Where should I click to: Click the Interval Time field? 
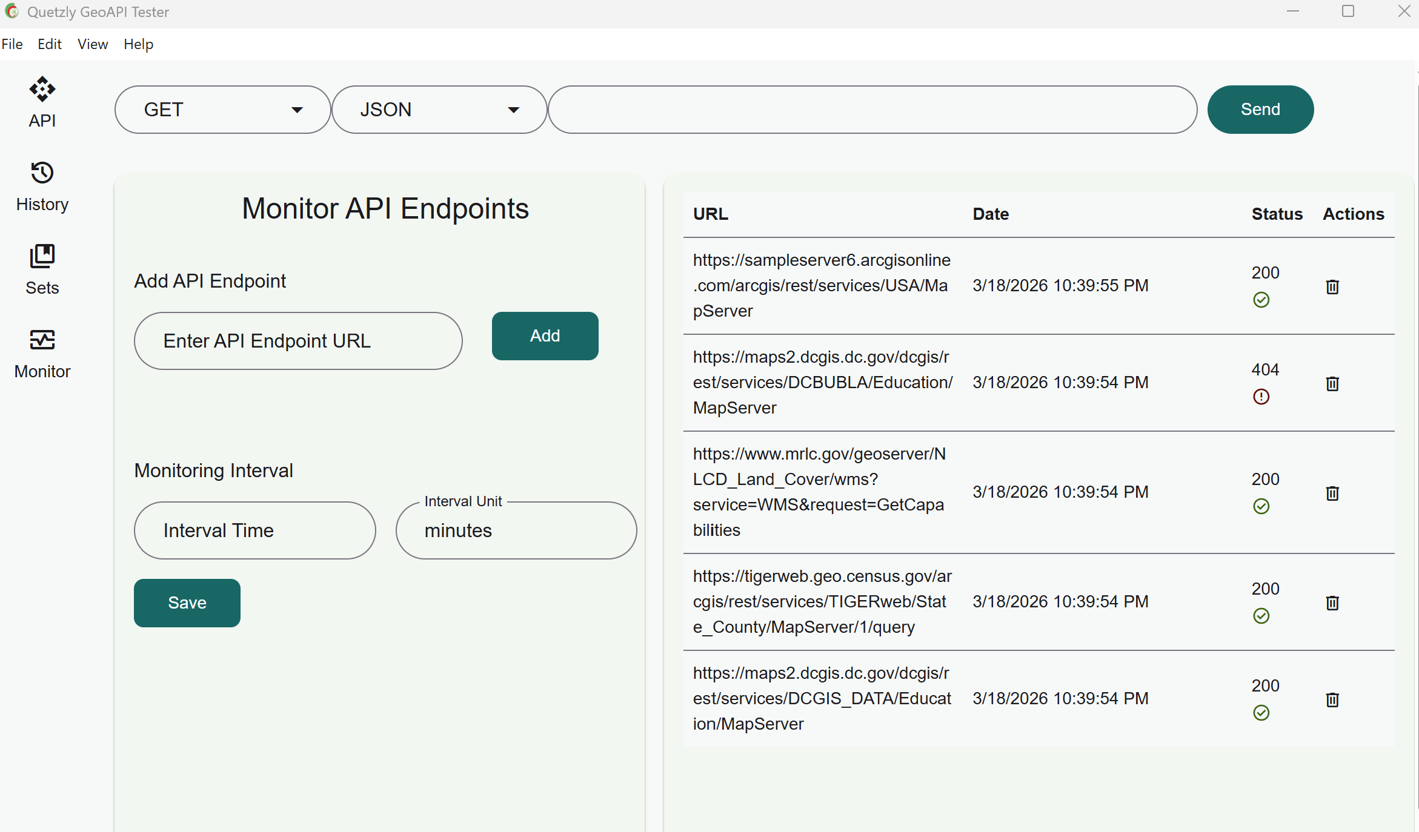(254, 530)
